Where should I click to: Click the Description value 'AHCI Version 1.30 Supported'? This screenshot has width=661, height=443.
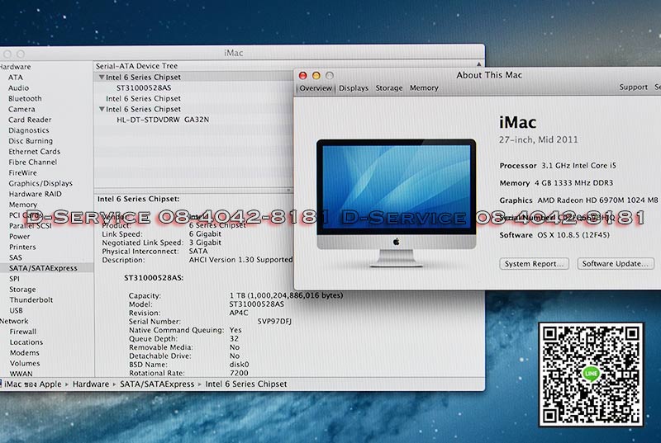240,260
